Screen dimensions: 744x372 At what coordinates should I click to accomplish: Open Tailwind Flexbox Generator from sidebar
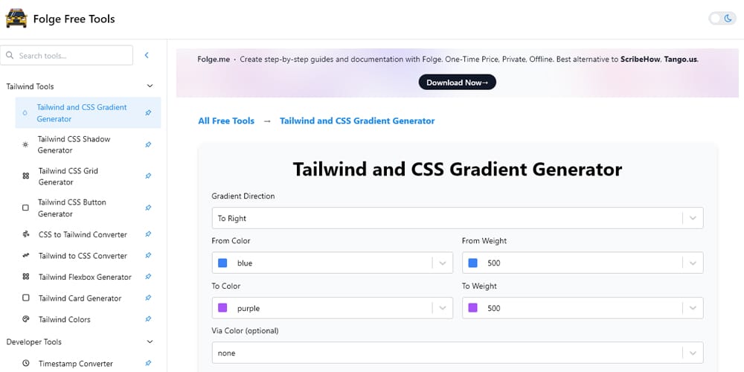85,277
